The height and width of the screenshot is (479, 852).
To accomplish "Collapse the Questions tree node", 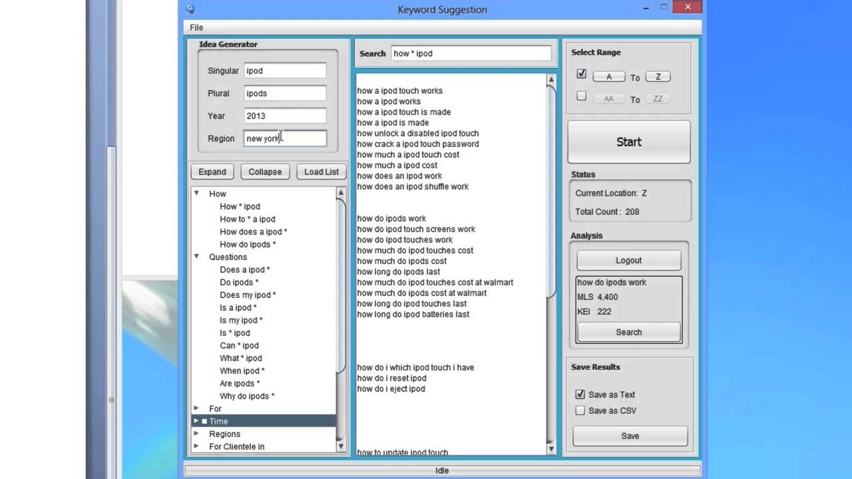I will [196, 256].
